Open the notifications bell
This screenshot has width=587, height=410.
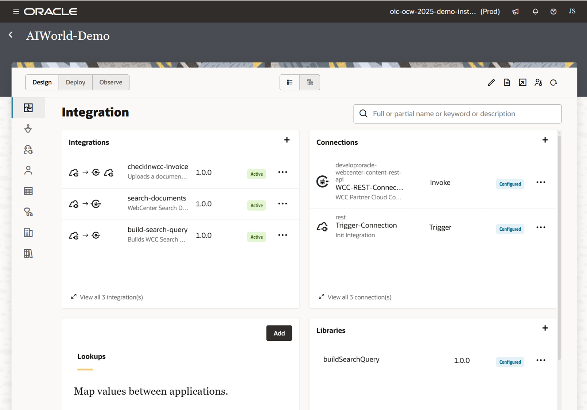pyautogui.click(x=535, y=11)
